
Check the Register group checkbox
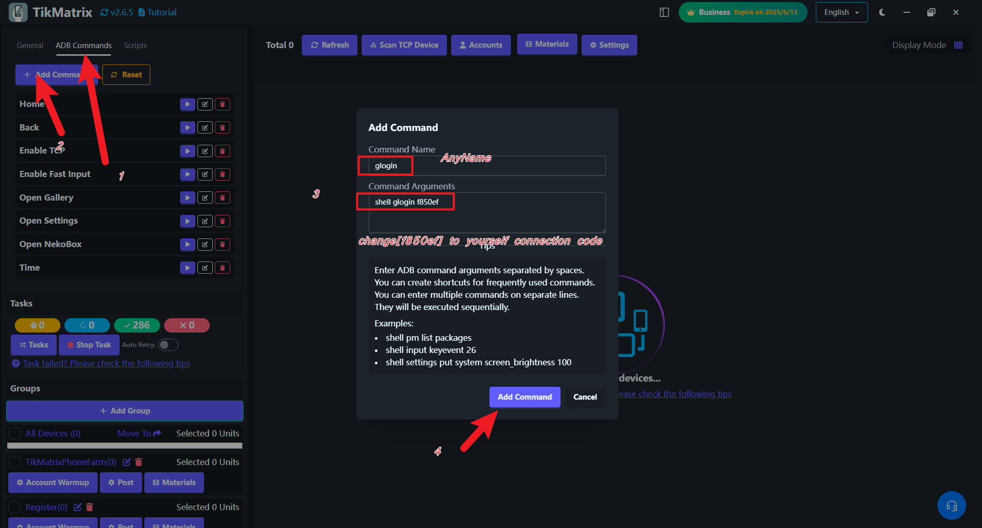(x=15, y=507)
